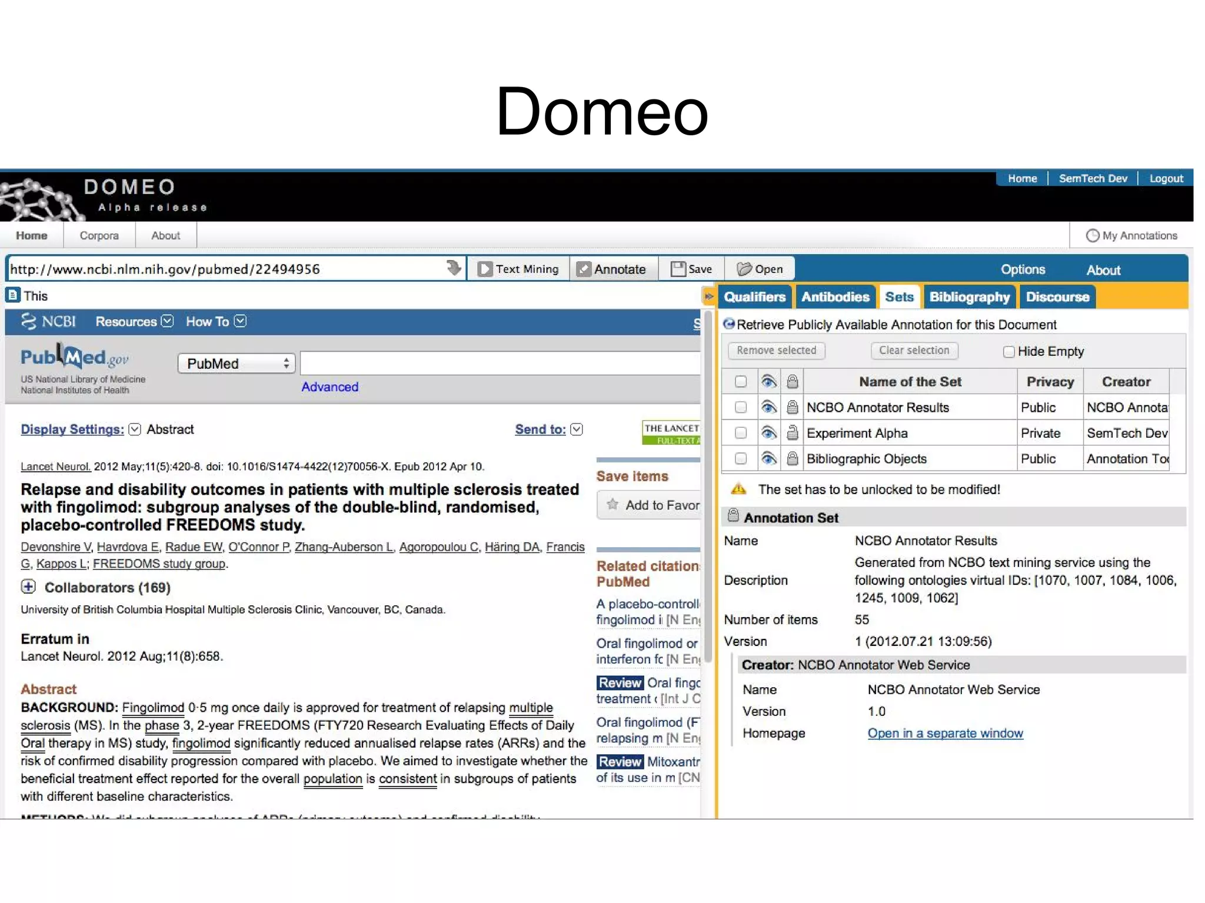Screen dimensions: 1205x903
Task: Click the yellow warning triangle icon
Action: coord(738,489)
